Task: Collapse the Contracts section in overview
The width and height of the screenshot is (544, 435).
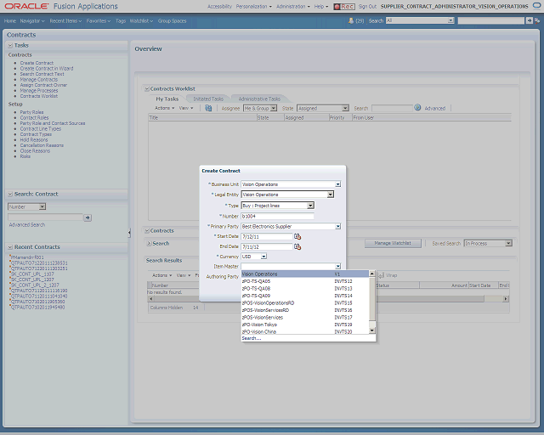Action: (x=147, y=231)
